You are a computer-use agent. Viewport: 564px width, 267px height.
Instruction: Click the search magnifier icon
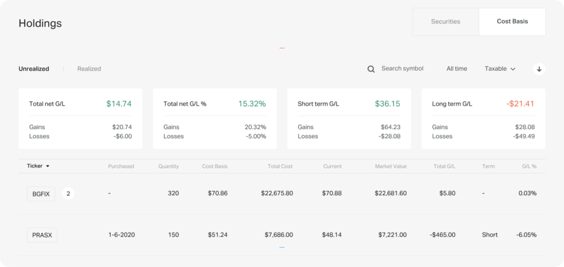[371, 69]
